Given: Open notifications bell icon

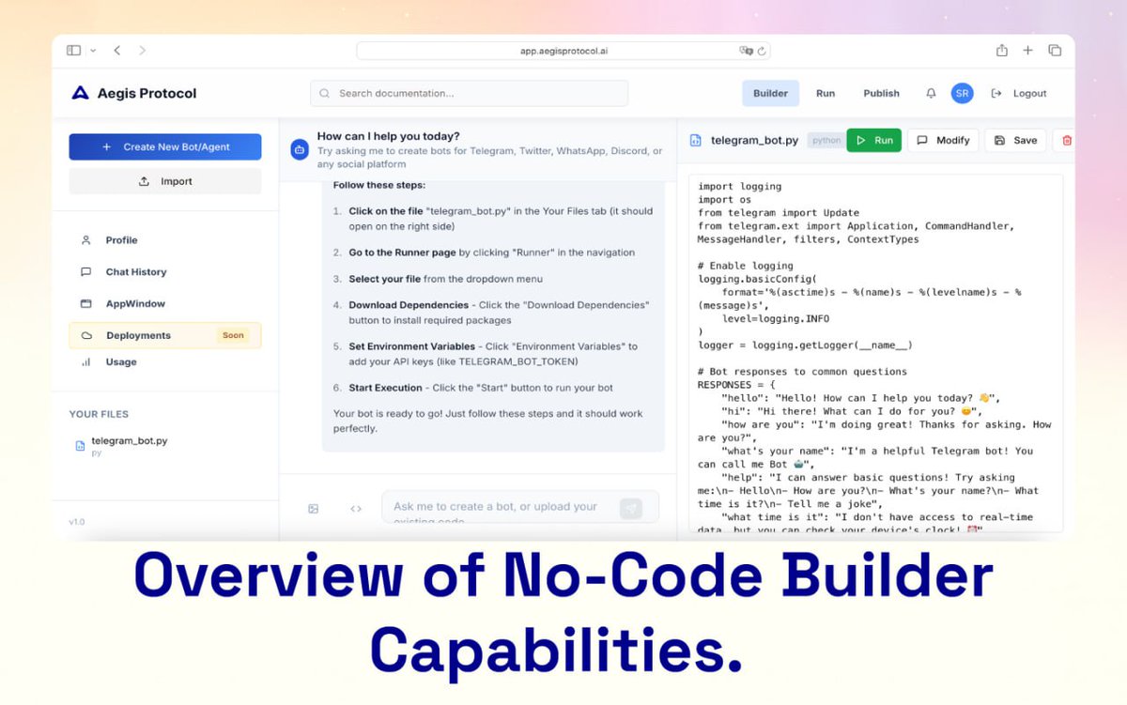Looking at the screenshot, I should tap(931, 93).
